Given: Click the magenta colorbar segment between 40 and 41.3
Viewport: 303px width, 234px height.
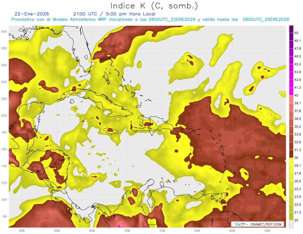Looking at the screenshot, I should click(x=291, y=91).
